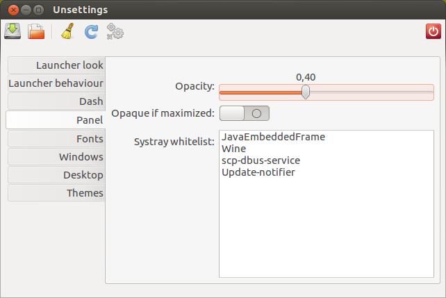Open the Themes tab
Screen dimensions: 446x298
coord(56,193)
